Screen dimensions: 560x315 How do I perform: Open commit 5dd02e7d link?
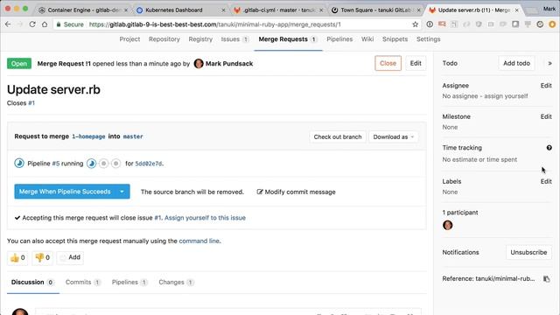click(x=149, y=164)
